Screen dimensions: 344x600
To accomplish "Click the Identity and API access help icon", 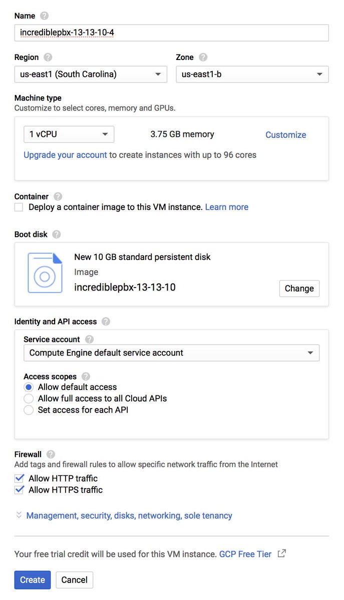I will [x=106, y=321].
